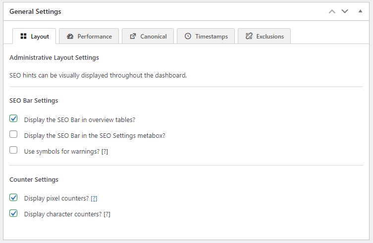
Task: Switch to the Performance tab
Action: [94, 36]
